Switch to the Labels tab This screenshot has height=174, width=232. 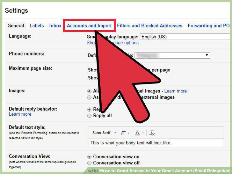(x=37, y=26)
